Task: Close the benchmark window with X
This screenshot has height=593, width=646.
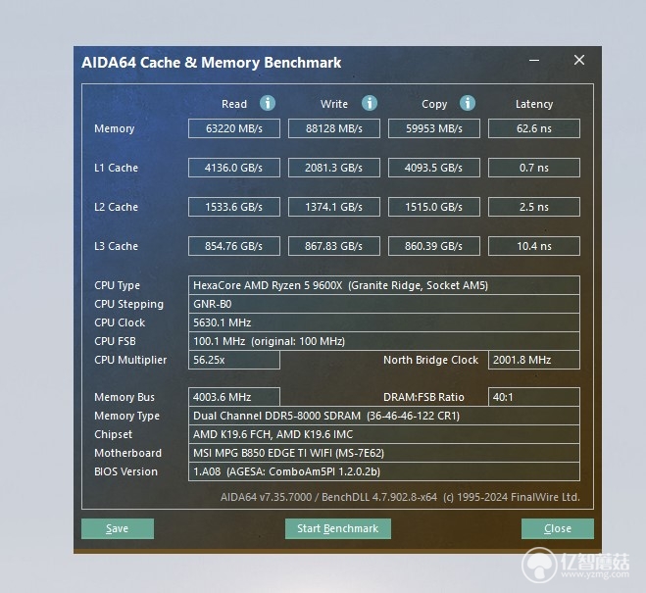Action: (579, 60)
